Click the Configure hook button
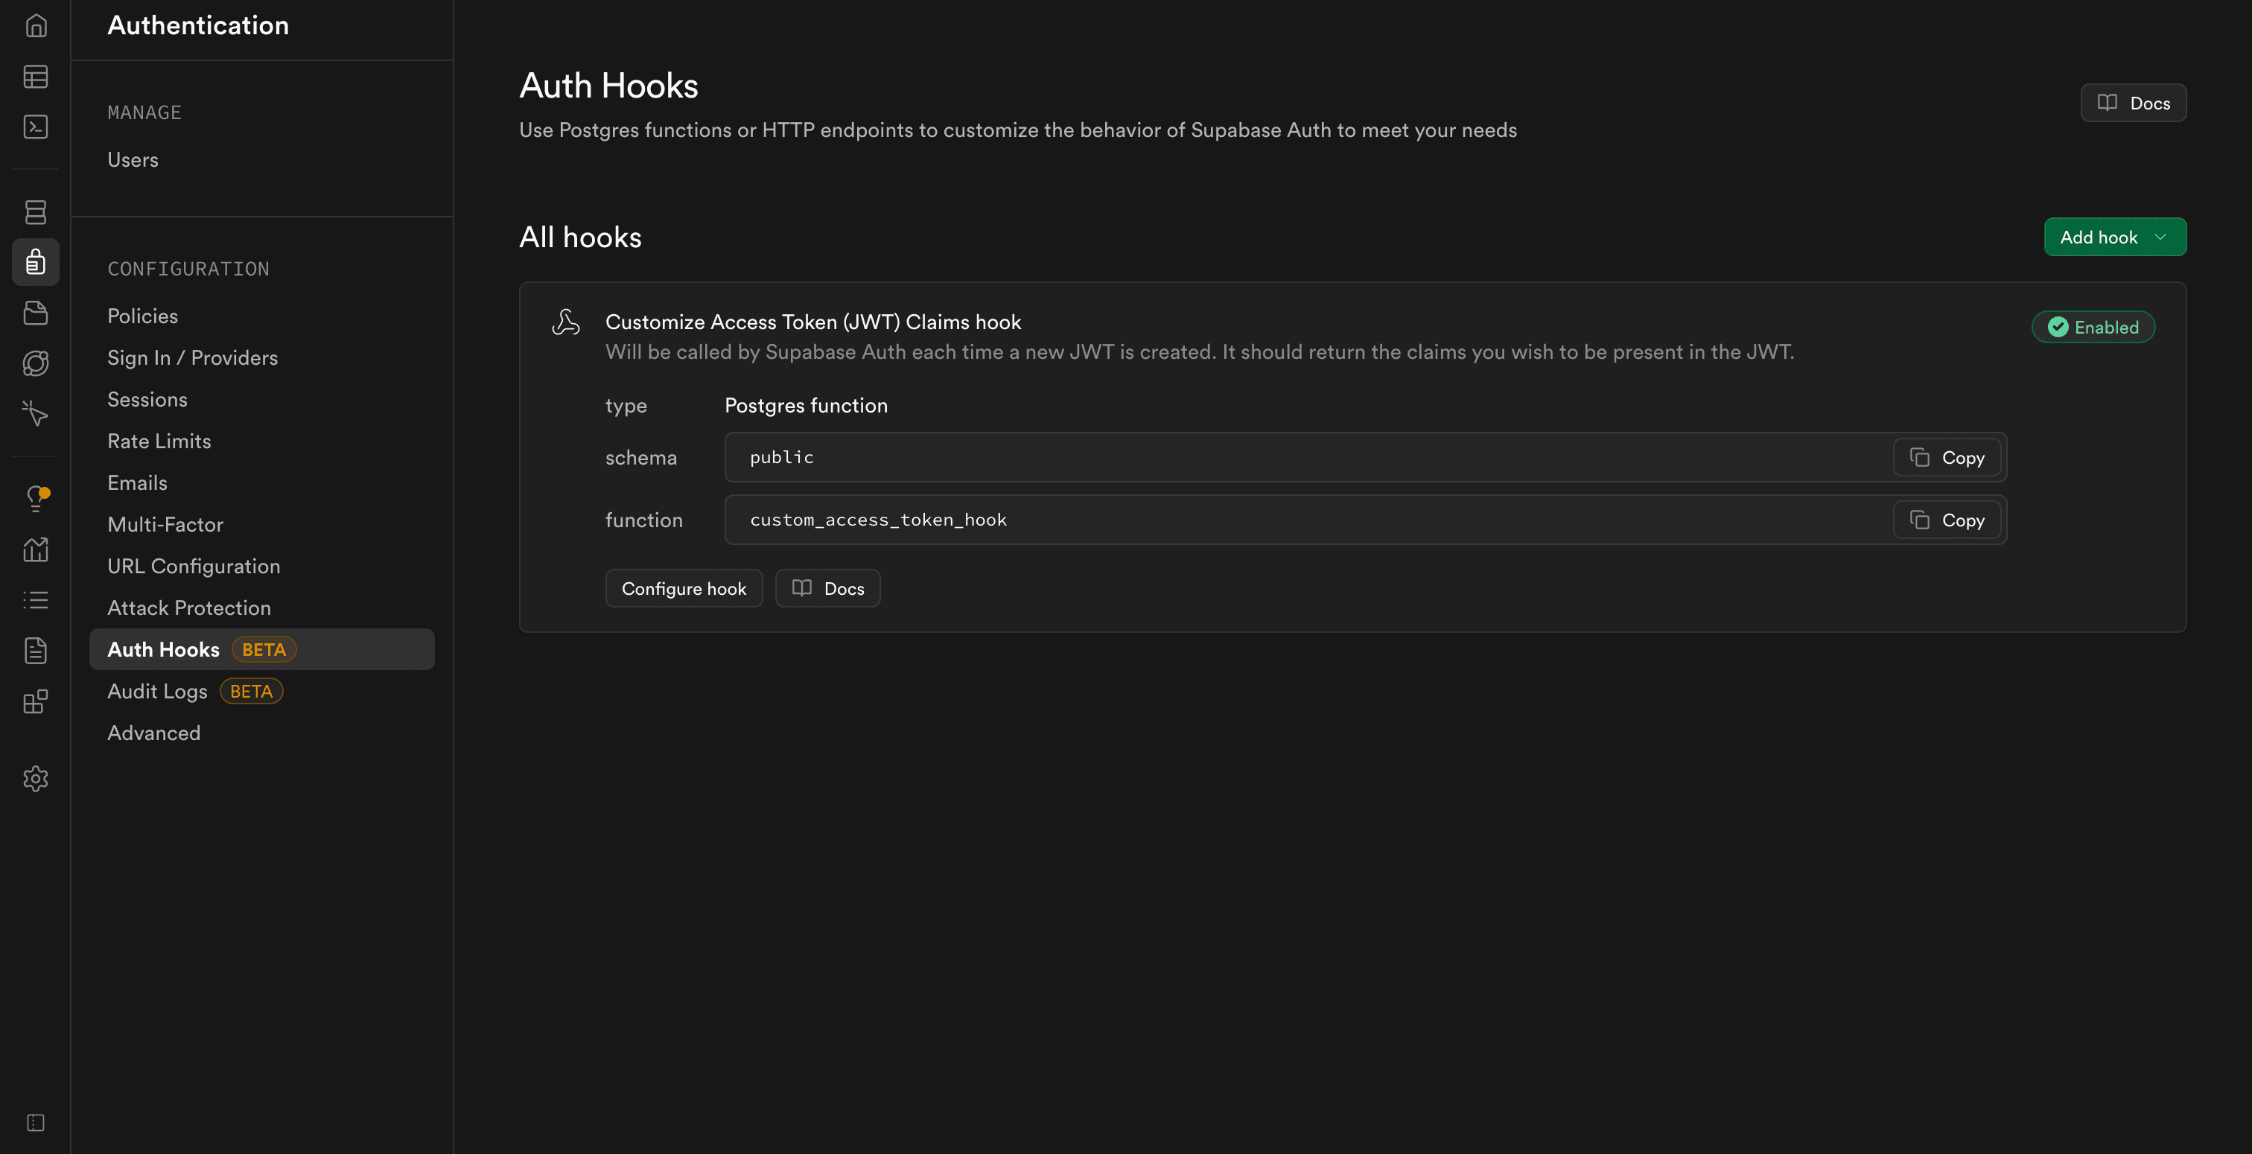This screenshot has width=2252, height=1154. coord(684,587)
